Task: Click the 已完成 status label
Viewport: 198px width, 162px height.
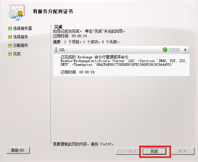Action: tap(174, 50)
